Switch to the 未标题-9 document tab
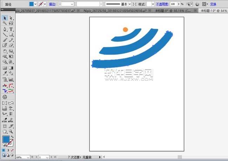The width and height of the screenshot is (228, 161). pyautogui.click(x=173, y=11)
